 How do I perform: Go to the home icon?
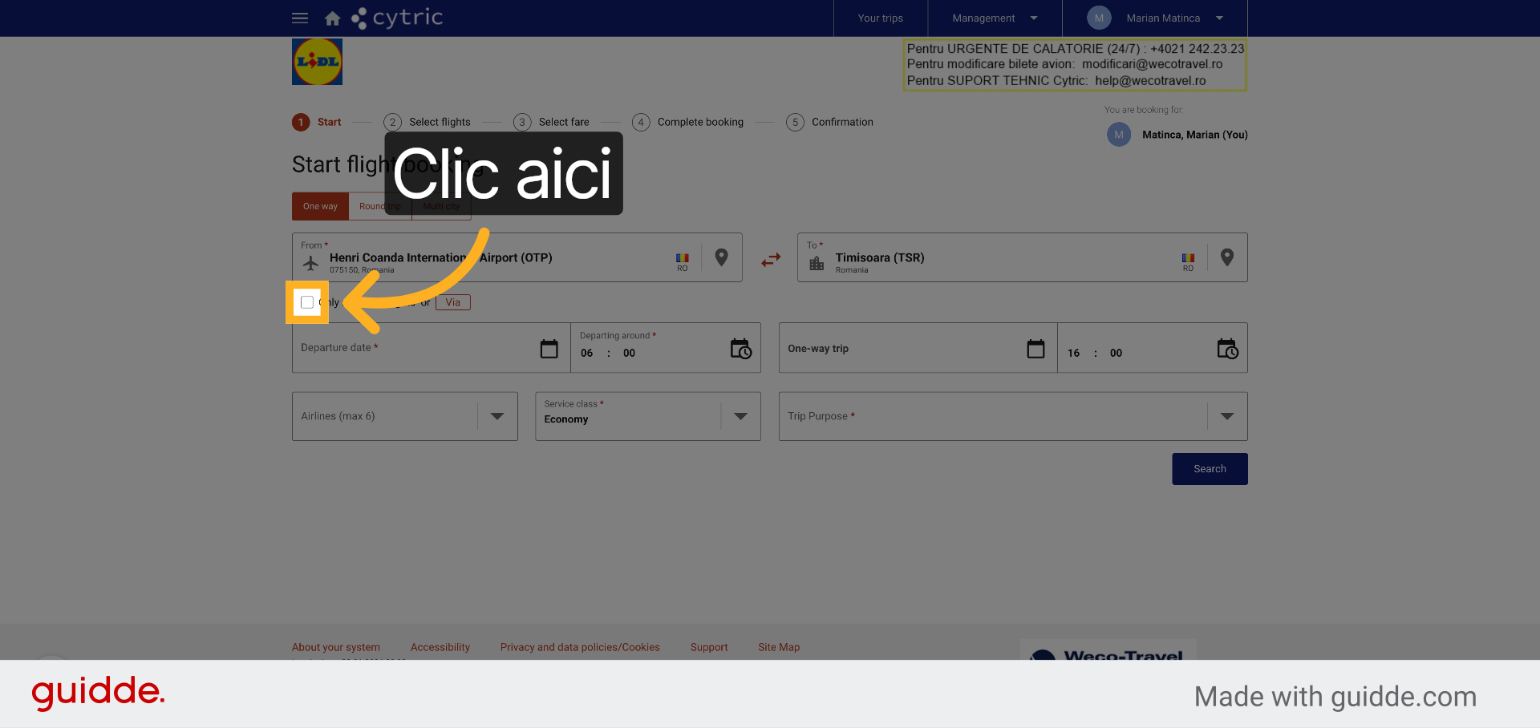[332, 18]
